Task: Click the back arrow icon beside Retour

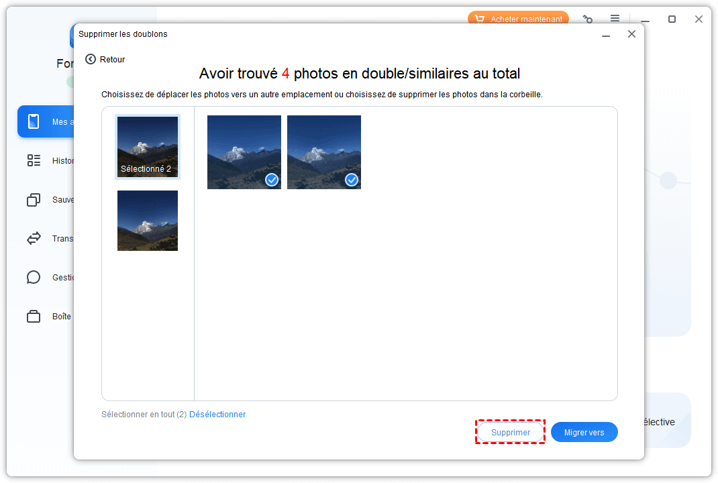Action: pyautogui.click(x=91, y=59)
